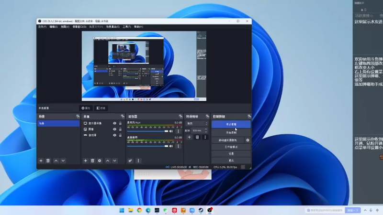This screenshot has height=215, width=383.
Task: Open File Explorer from the taskbar
Action: (x=130, y=210)
